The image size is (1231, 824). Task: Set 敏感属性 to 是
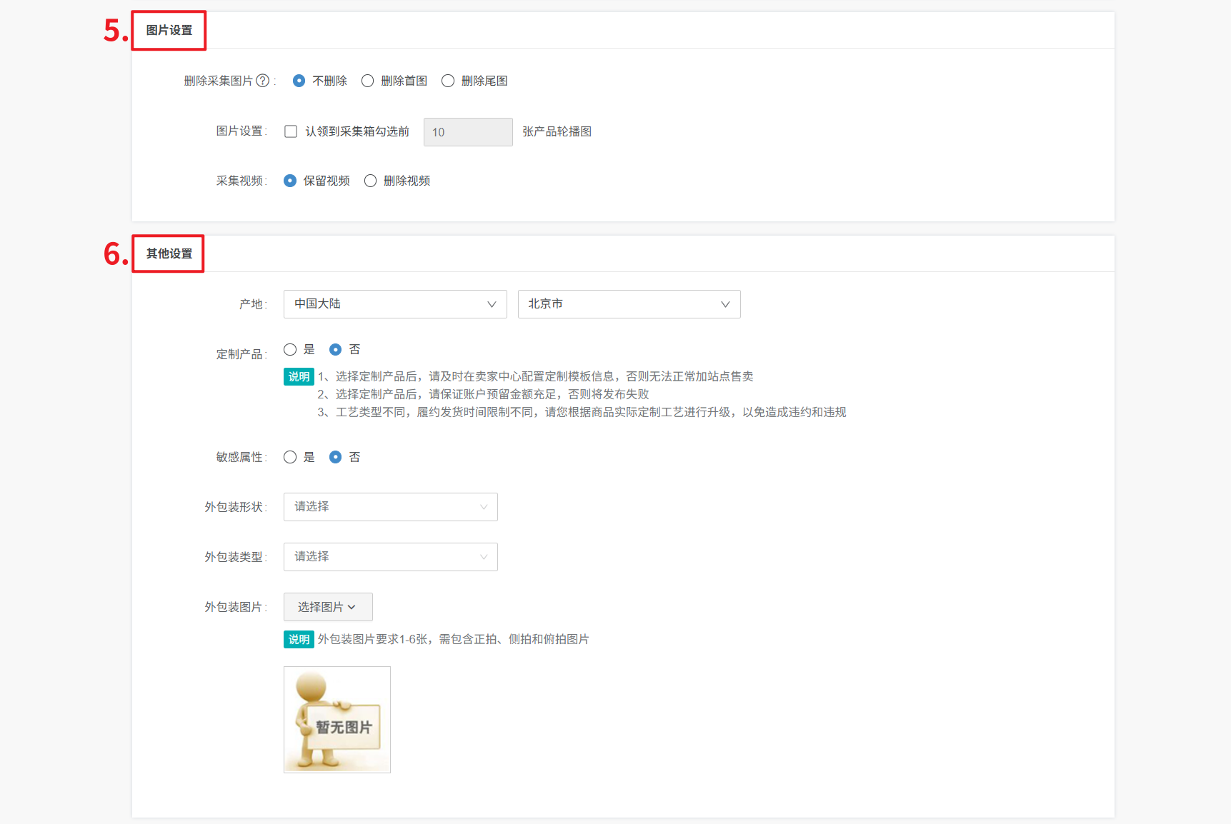pos(290,457)
